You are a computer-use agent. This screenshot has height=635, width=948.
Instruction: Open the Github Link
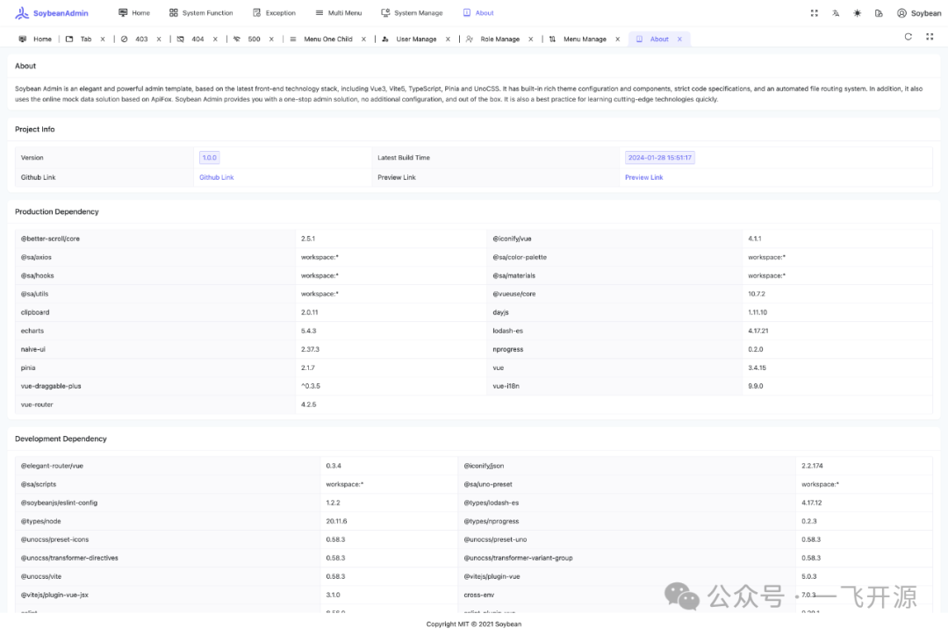(216, 177)
